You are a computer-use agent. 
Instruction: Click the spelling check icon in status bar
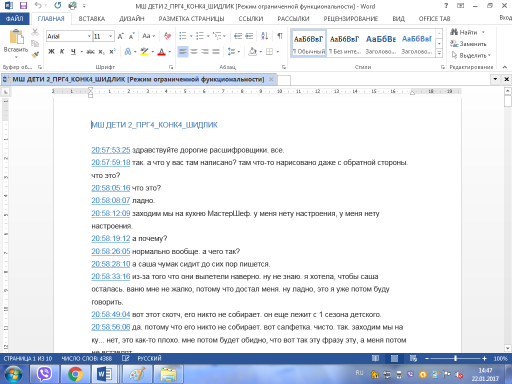[x=125, y=358]
